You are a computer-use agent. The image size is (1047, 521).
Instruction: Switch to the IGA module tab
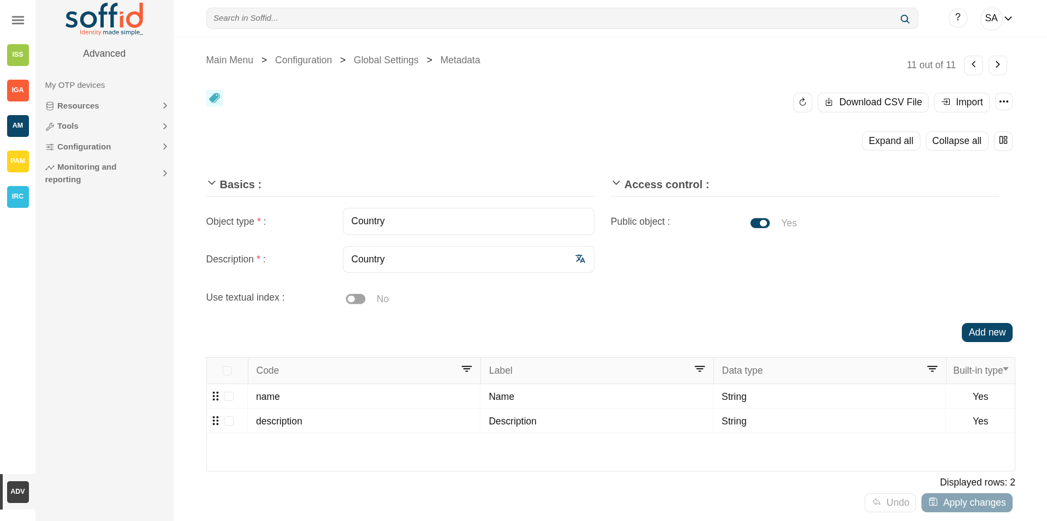pyautogui.click(x=18, y=91)
